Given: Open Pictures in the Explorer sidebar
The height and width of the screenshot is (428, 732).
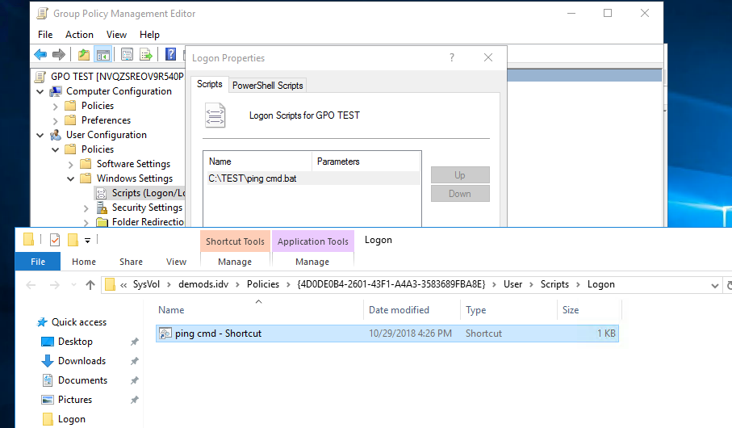Looking at the screenshot, I should [75, 400].
